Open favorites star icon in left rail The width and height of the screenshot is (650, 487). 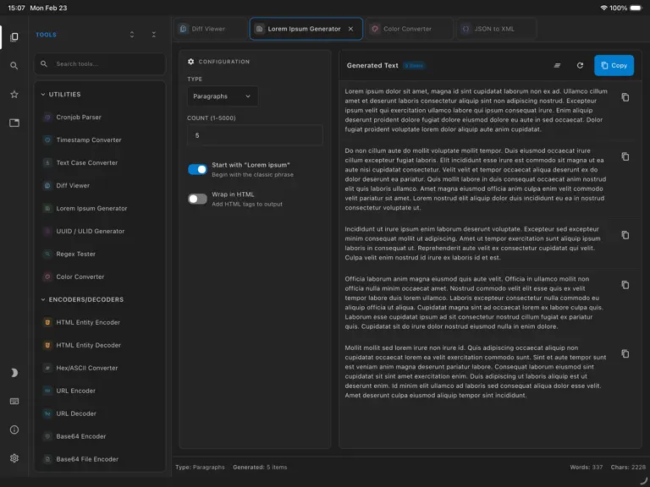coord(14,95)
